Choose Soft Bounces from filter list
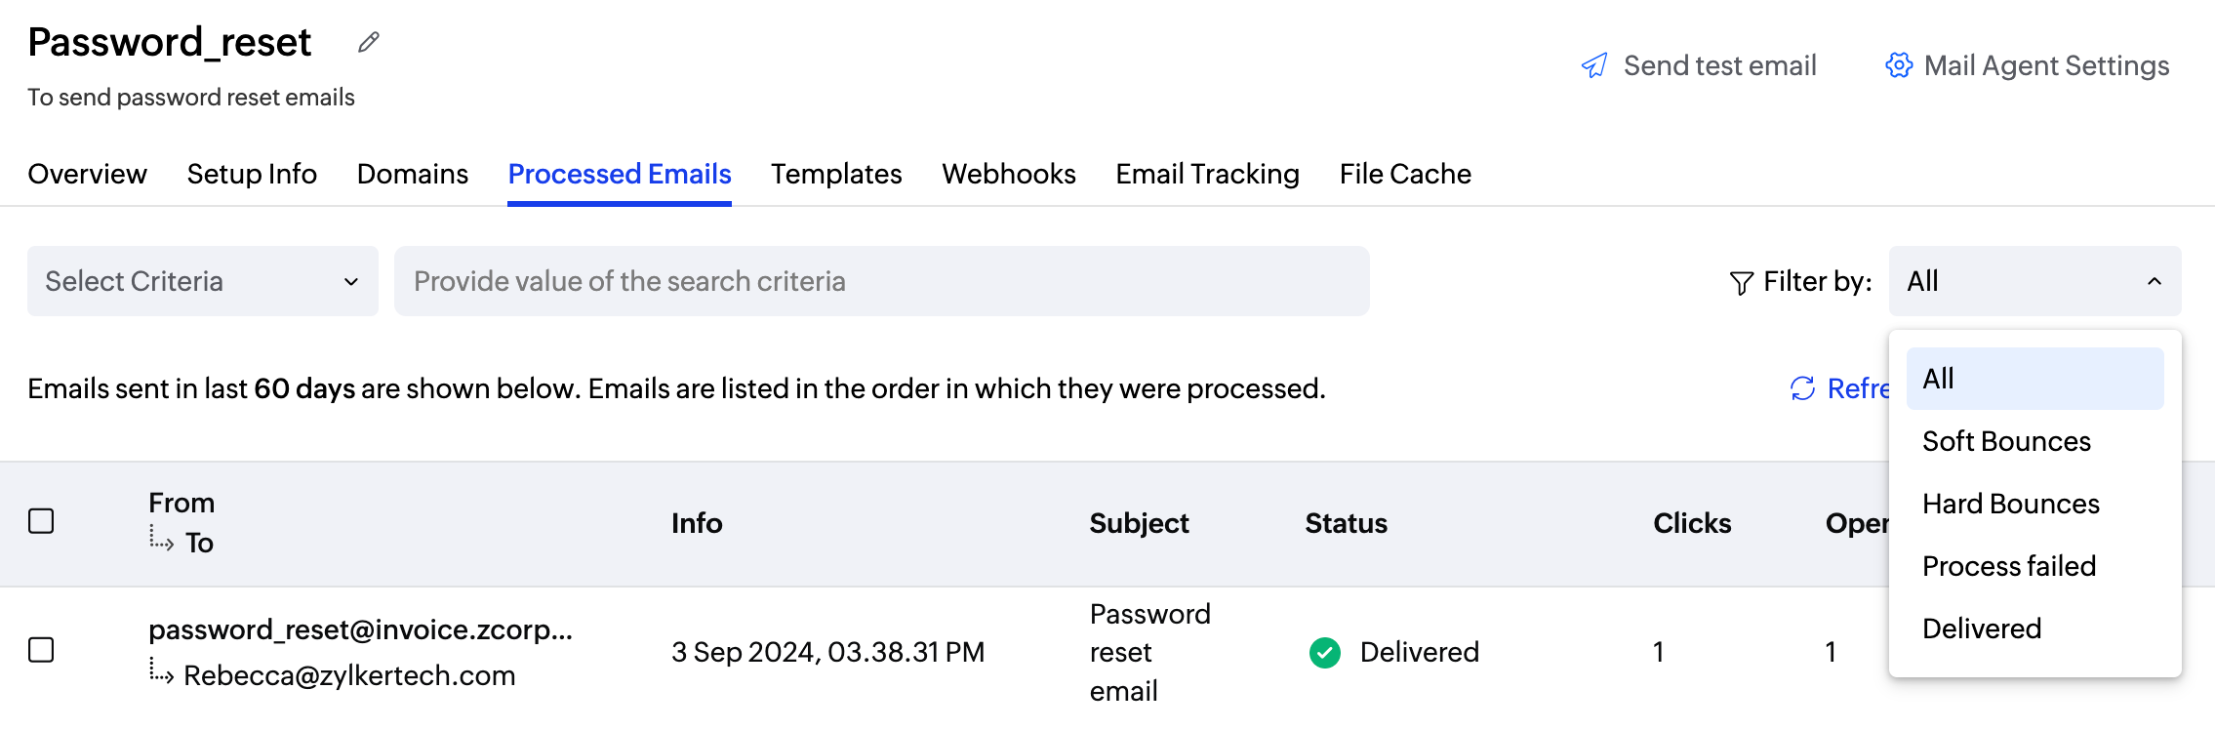This screenshot has height=730, width=2215. (2006, 441)
